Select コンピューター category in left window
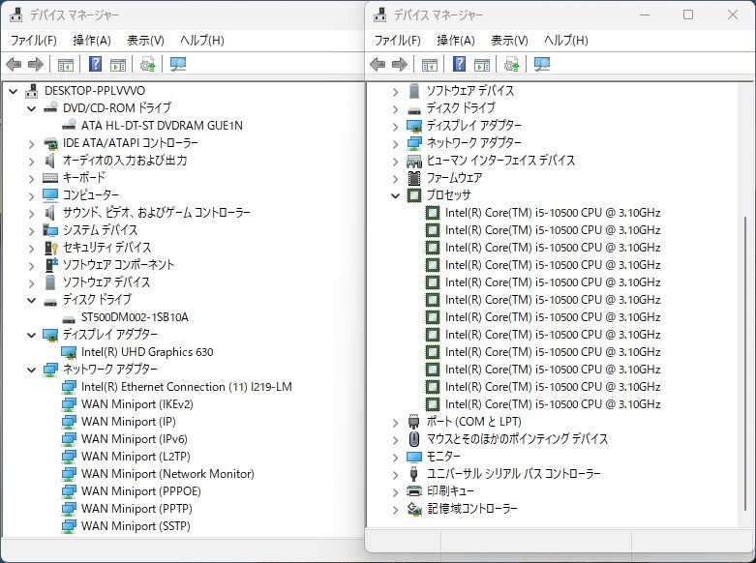 (91, 195)
